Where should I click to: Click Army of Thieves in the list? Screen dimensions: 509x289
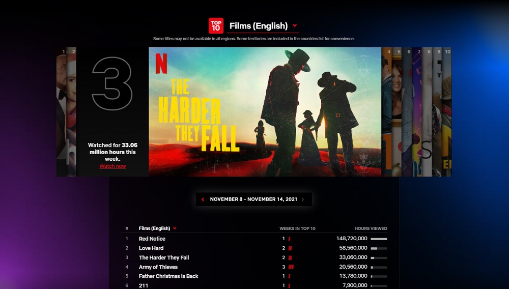coord(158,267)
